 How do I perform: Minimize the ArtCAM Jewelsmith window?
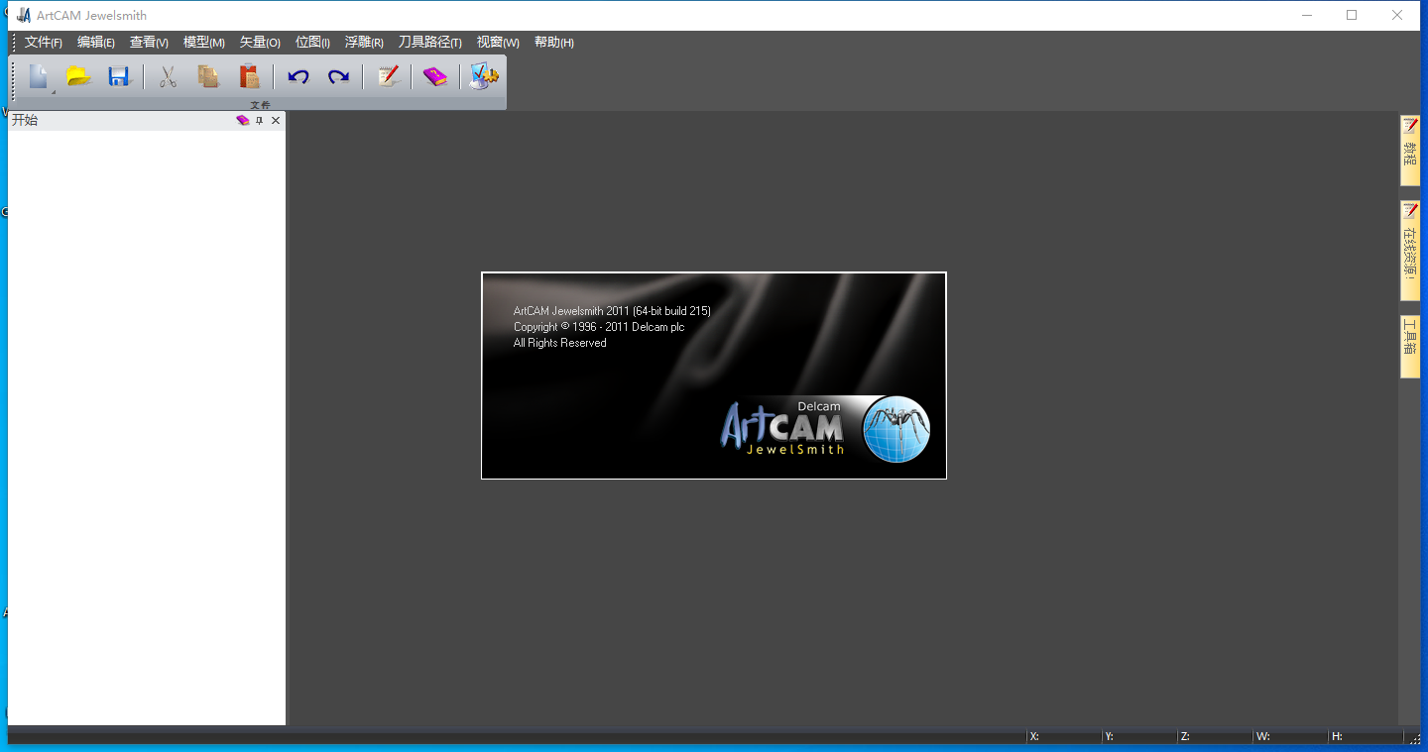tap(1306, 15)
